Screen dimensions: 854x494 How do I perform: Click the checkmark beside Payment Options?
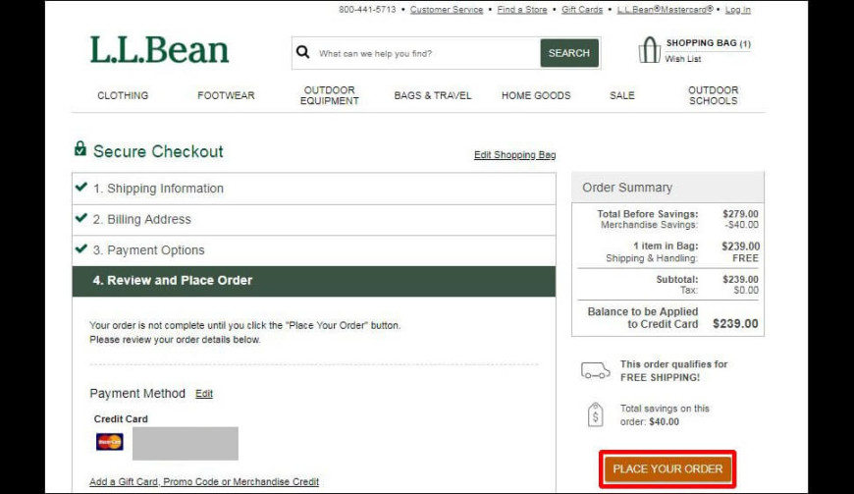coord(81,248)
